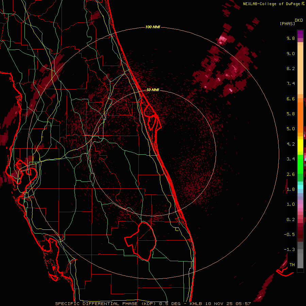306x306 pixels.
Task: Click the 9.8 value on the scale
Action: pyautogui.click(x=291, y=38)
